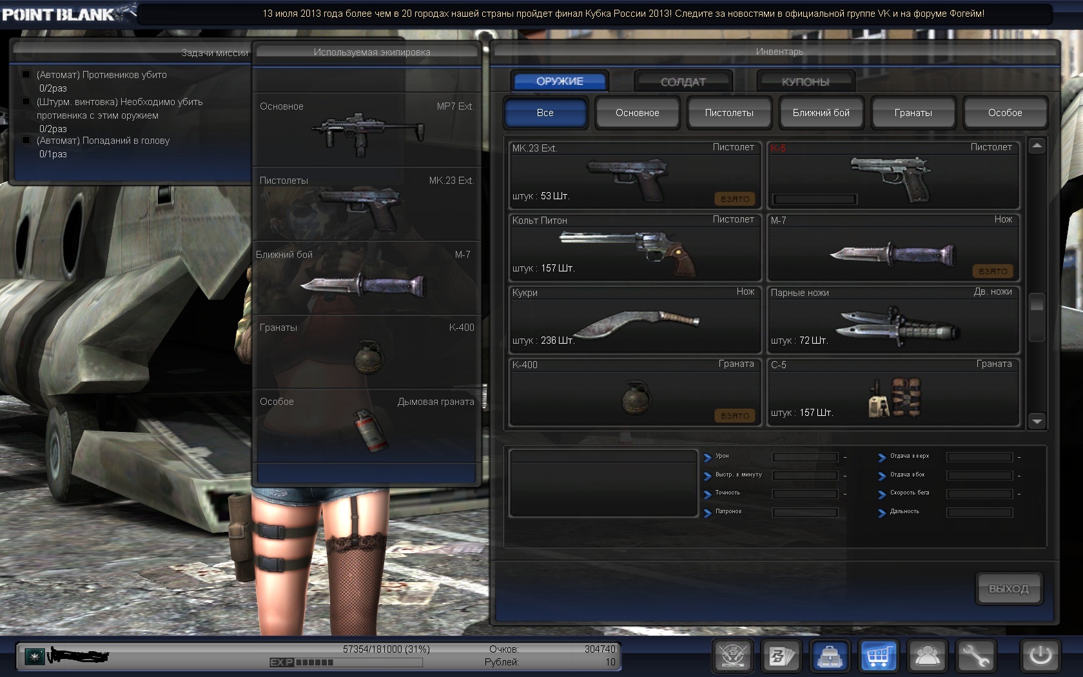Open the community friends icon
The height and width of the screenshot is (677, 1083).
coord(927,656)
